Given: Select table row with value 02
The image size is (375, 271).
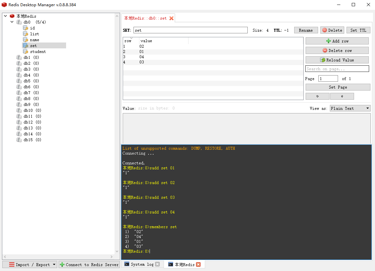Looking at the screenshot, I should pyautogui.click(x=213, y=46).
